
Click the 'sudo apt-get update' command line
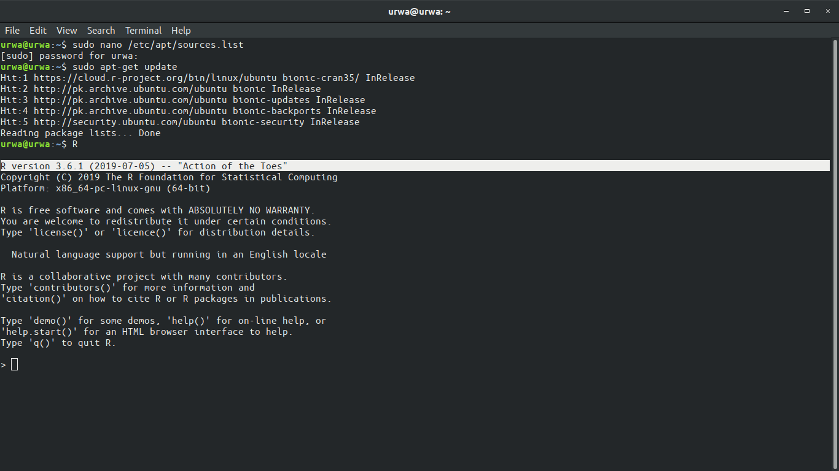[x=89, y=67]
